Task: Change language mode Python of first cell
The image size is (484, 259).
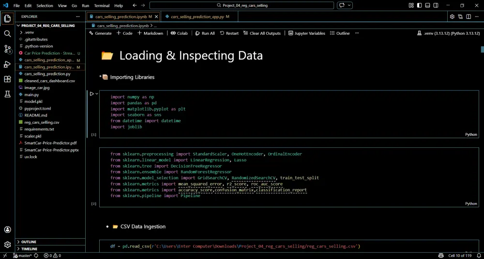Action: click(x=471, y=134)
